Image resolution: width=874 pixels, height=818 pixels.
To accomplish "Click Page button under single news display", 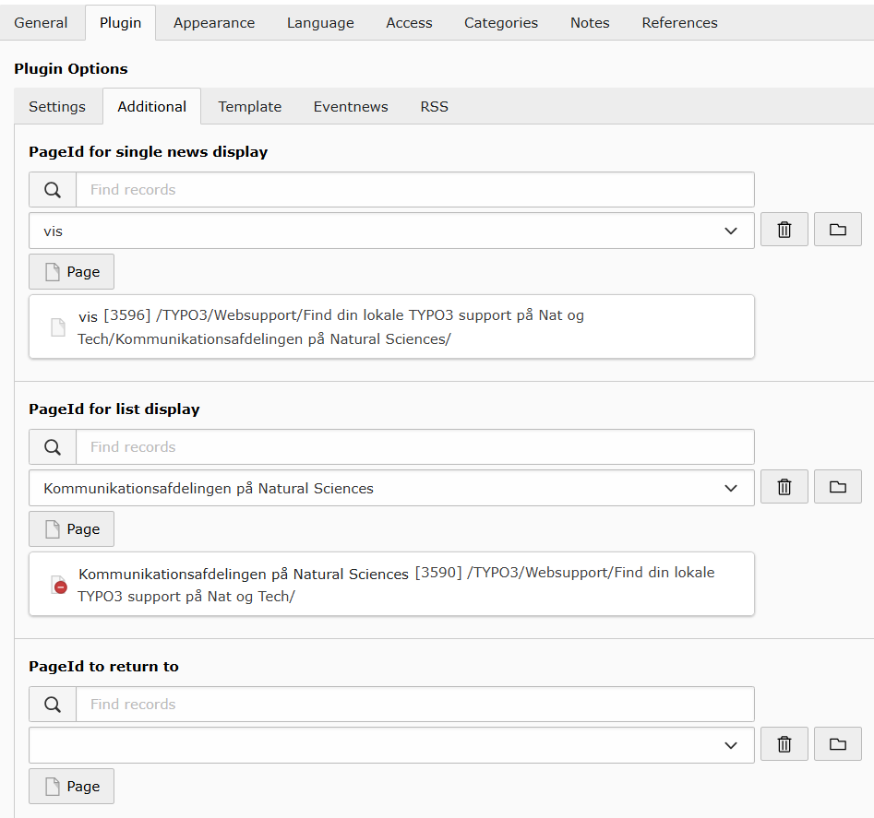I will (72, 272).
